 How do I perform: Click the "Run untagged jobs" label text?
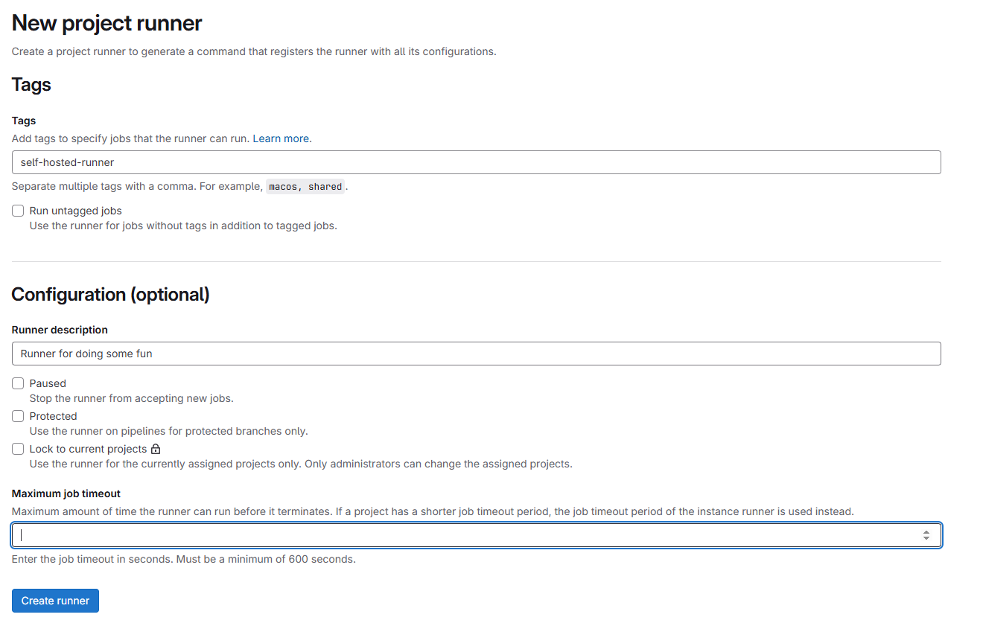75,211
